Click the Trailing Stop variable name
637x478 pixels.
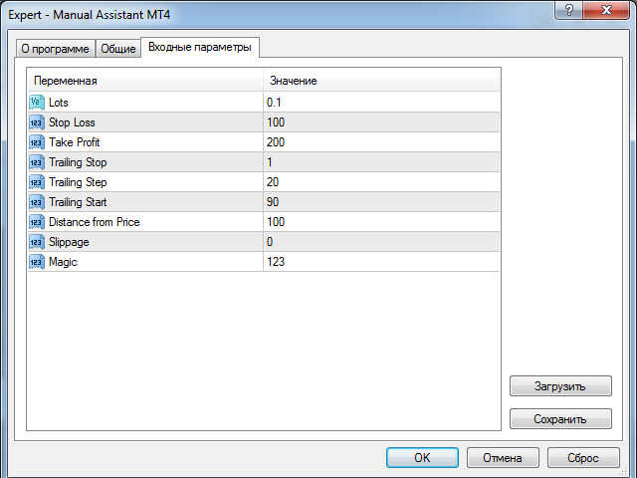(x=78, y=162)
